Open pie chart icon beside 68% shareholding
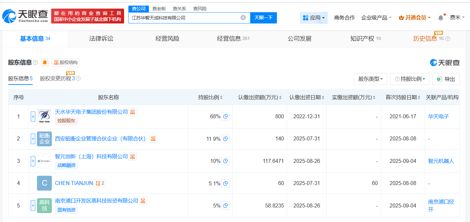The image size is (470, 222). point(225,116)
